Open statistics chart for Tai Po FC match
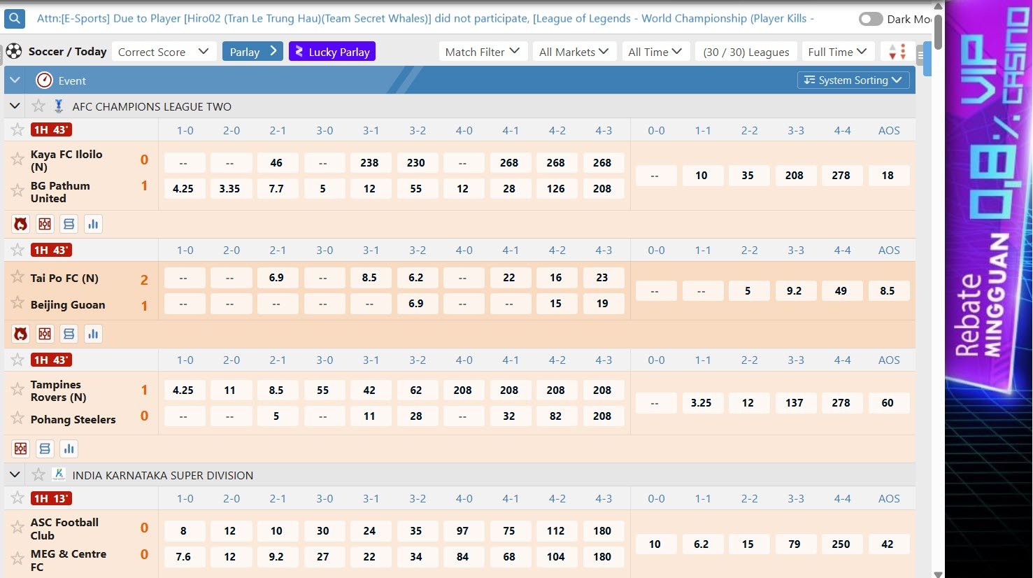 point(93,334)
